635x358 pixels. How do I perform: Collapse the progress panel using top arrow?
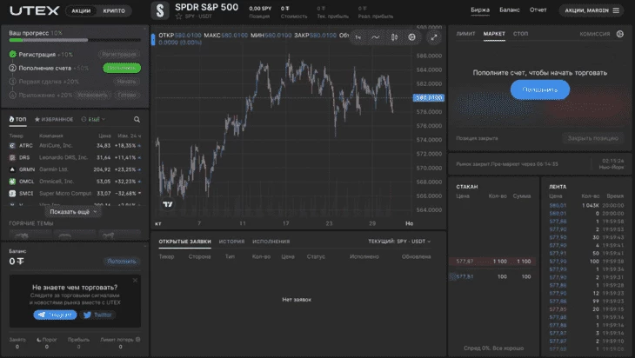[145, 29]
